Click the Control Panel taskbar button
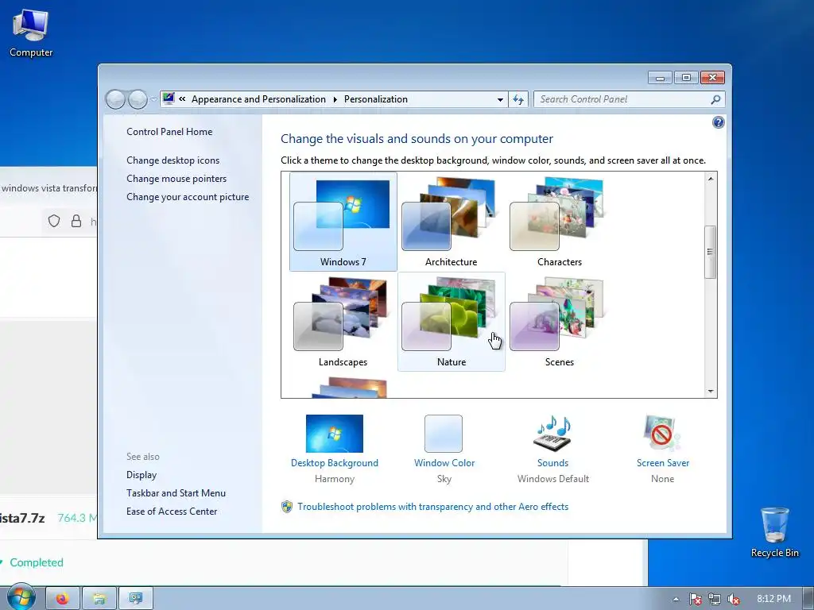 136,599
